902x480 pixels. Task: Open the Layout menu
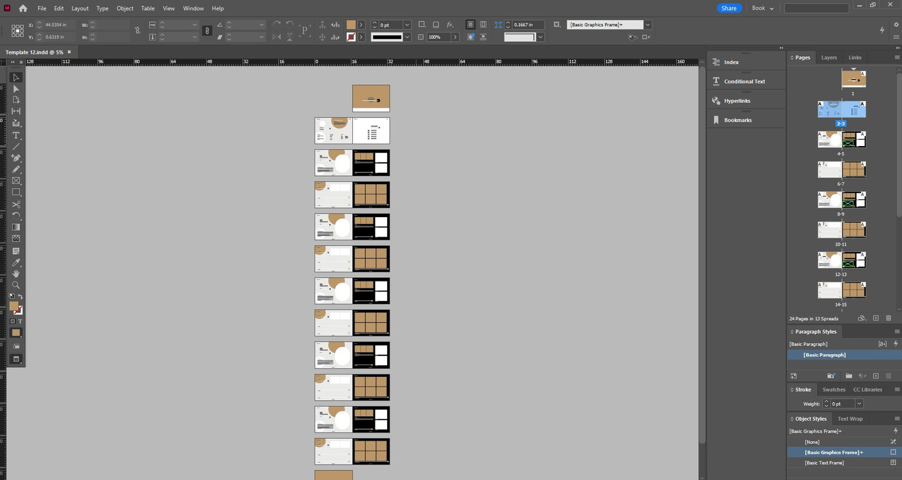(x=80, y=8)
